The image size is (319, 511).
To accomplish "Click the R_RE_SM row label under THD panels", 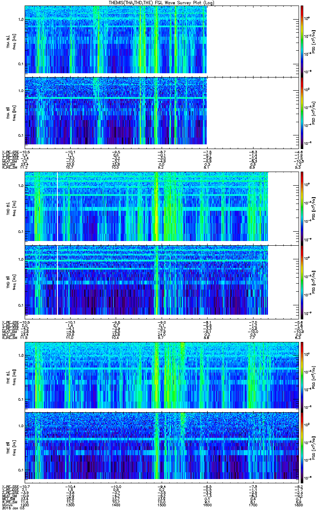I will tap(9, 338).
